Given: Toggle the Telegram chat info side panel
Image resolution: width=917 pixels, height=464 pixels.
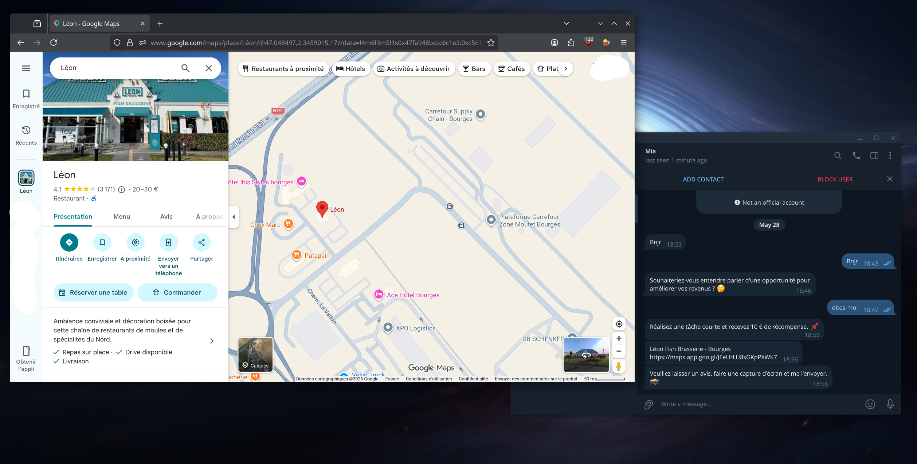Looking at the screenshot, I should point(874,156).
